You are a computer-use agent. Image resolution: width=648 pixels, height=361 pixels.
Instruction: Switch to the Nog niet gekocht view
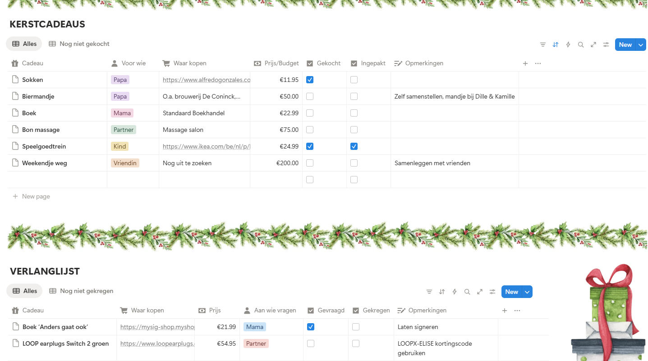pyautogui.click(x=79, y=44)
